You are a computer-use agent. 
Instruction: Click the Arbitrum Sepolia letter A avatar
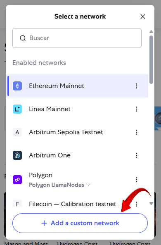tap(17, 132)
